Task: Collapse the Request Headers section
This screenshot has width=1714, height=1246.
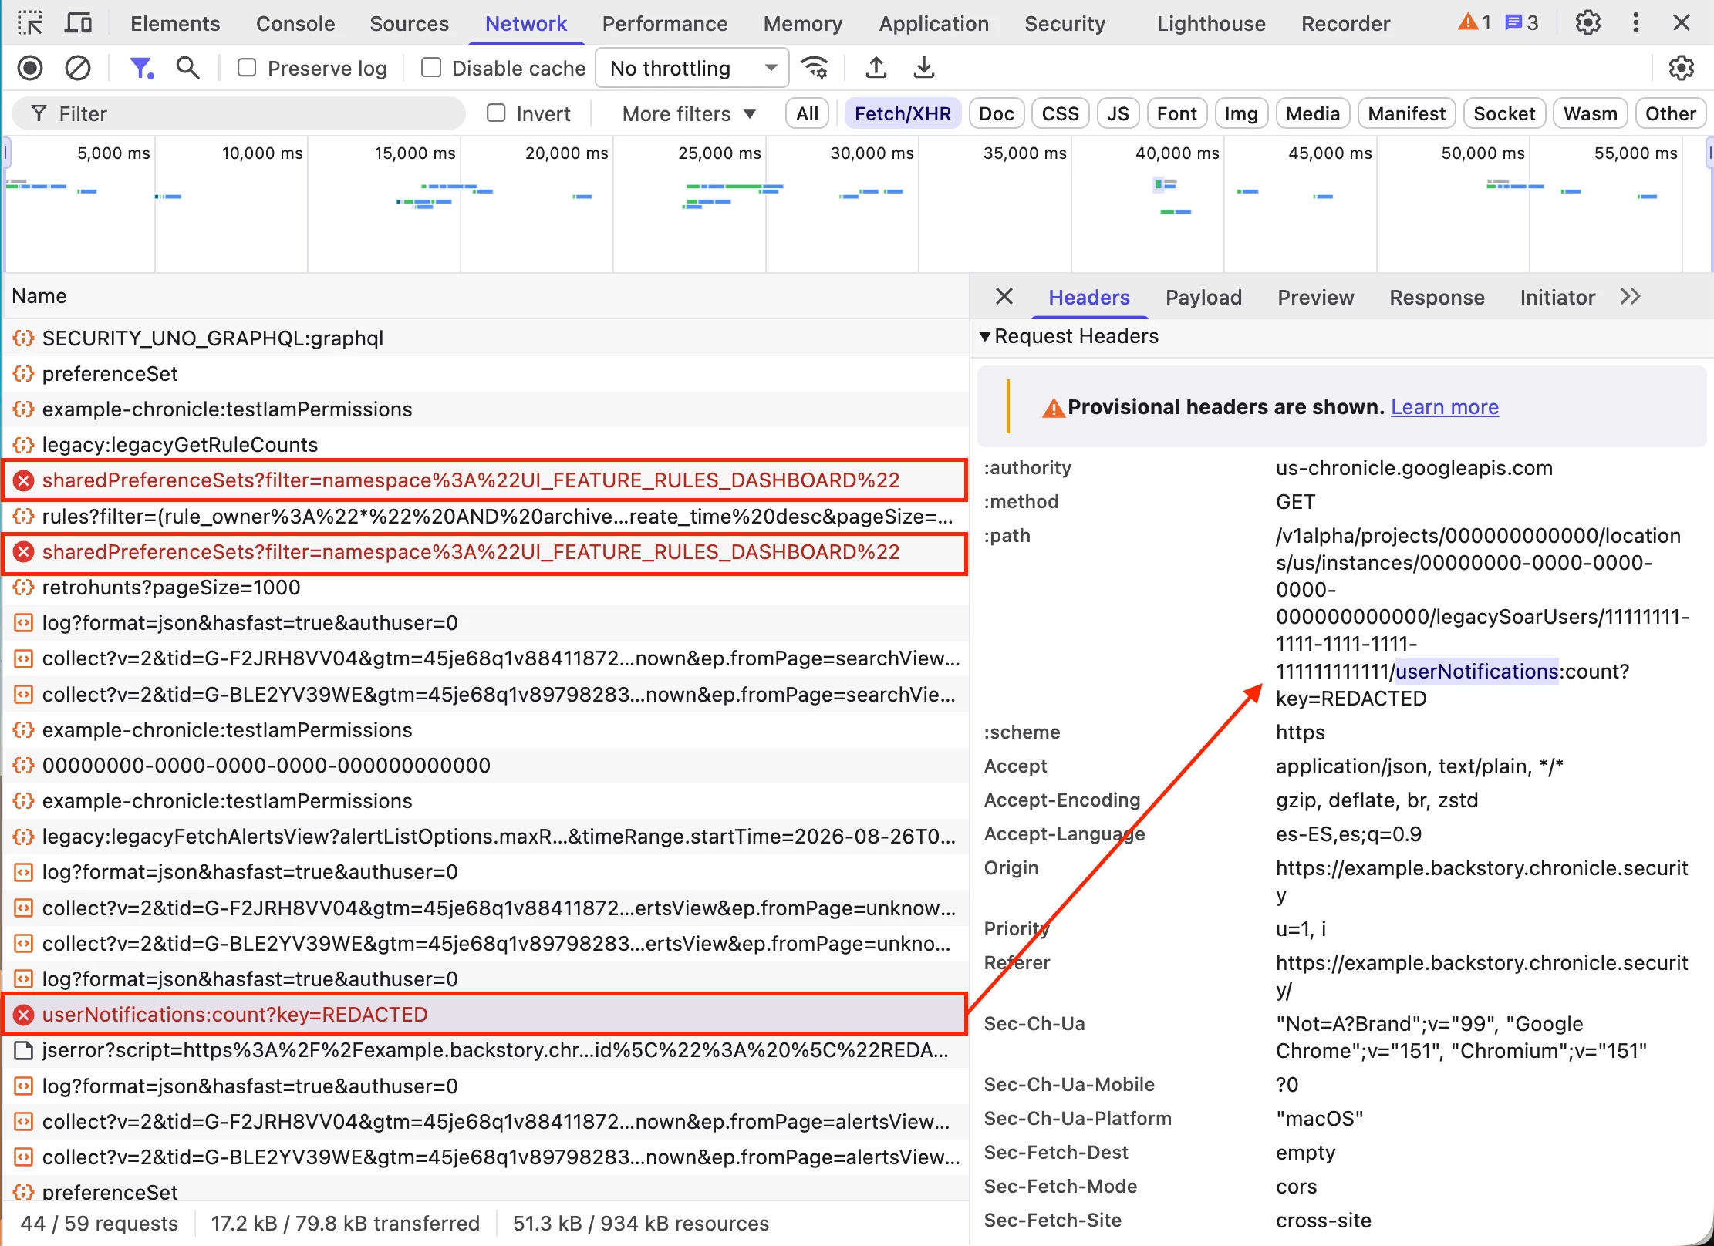Action: pos(1068,336)
